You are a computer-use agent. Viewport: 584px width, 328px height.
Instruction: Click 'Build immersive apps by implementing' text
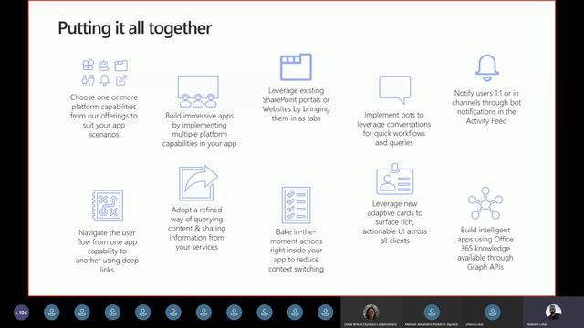click(x=199, y=129)
